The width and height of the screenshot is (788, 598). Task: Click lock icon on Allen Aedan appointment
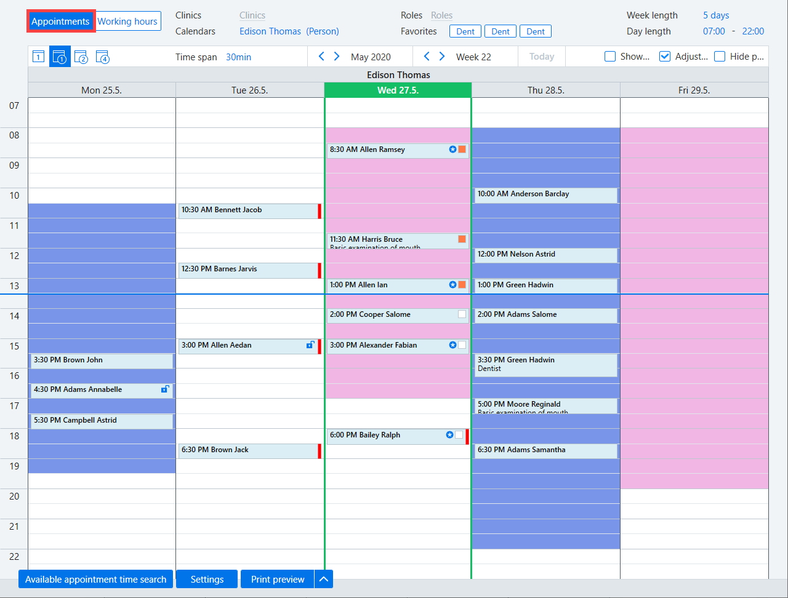pos(310,345)
